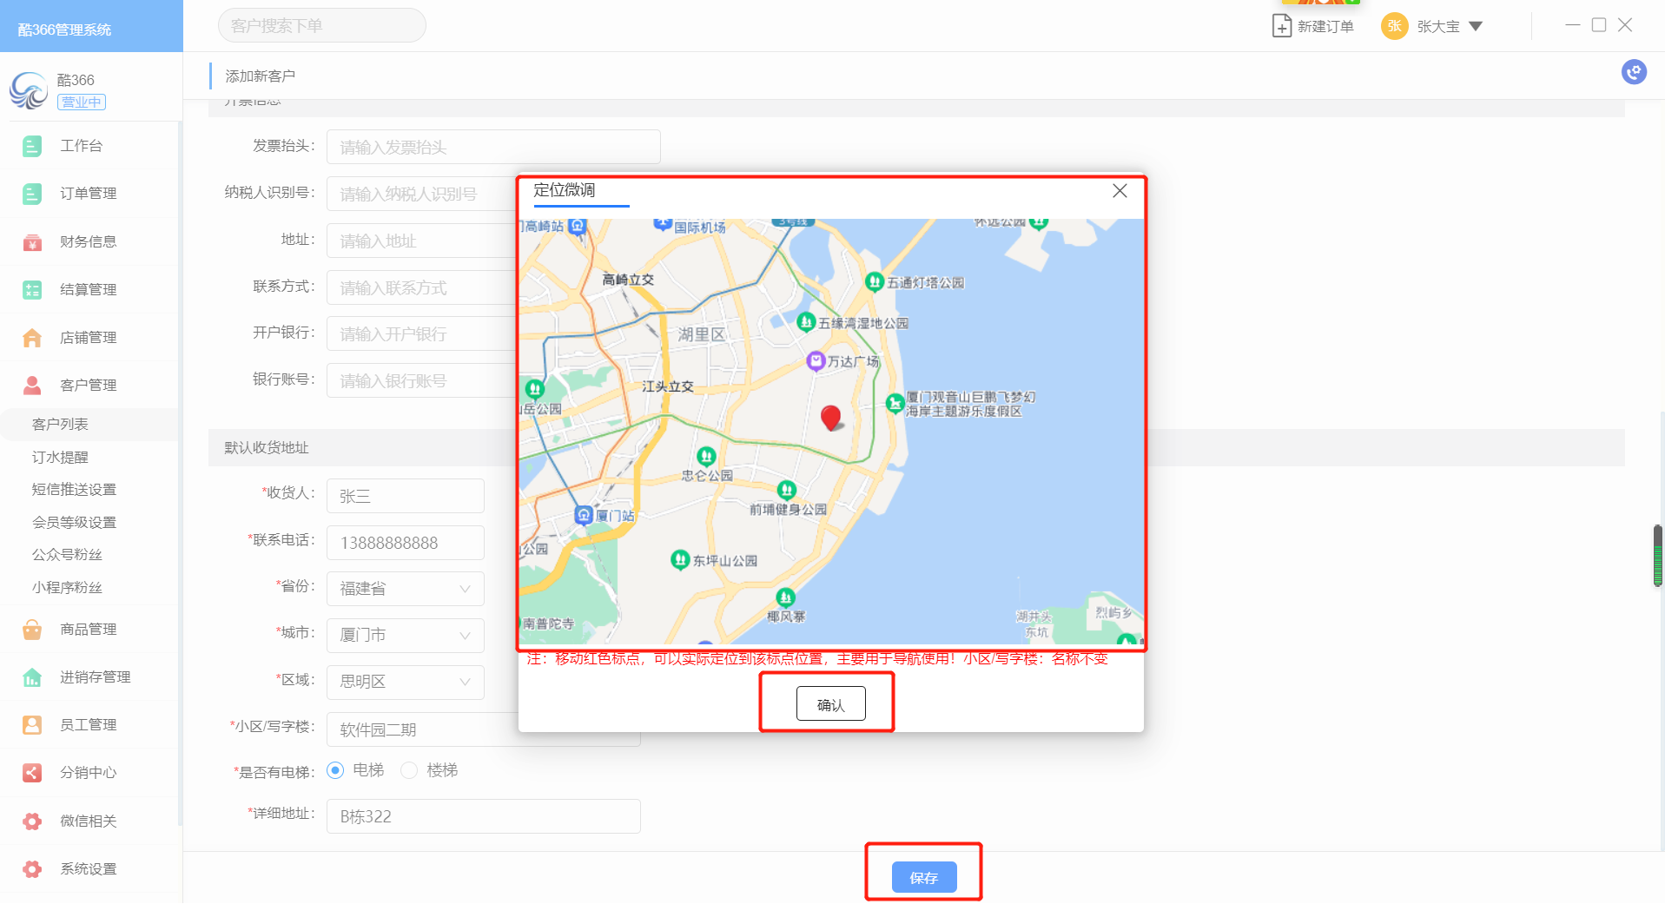Open 工作台 from the sidebar

(81, 146)
